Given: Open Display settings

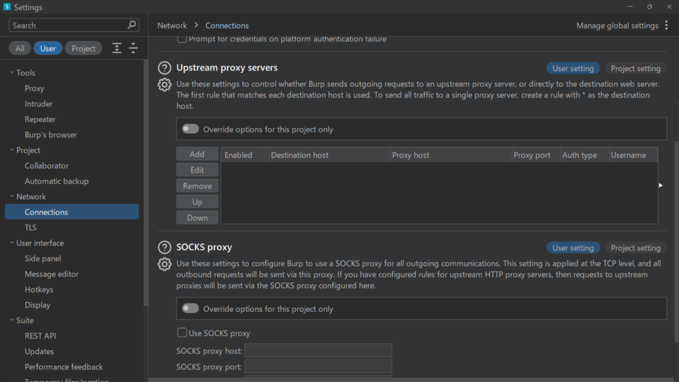Looking at the screenshot, I should (x=37, y=305).
